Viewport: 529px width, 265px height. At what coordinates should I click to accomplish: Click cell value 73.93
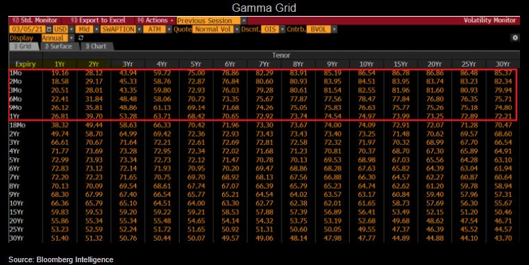[94, 160]
